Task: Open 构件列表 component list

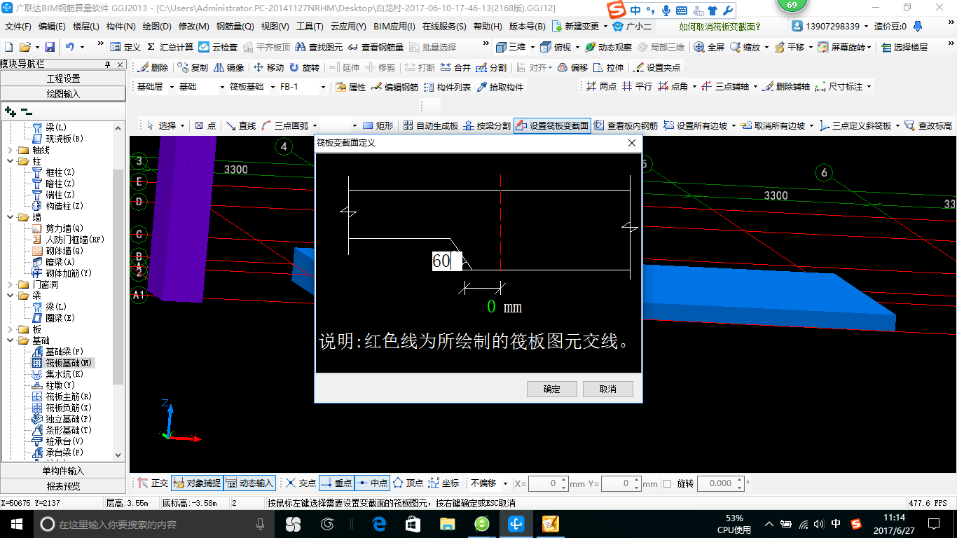Action: tap(448, 88)
